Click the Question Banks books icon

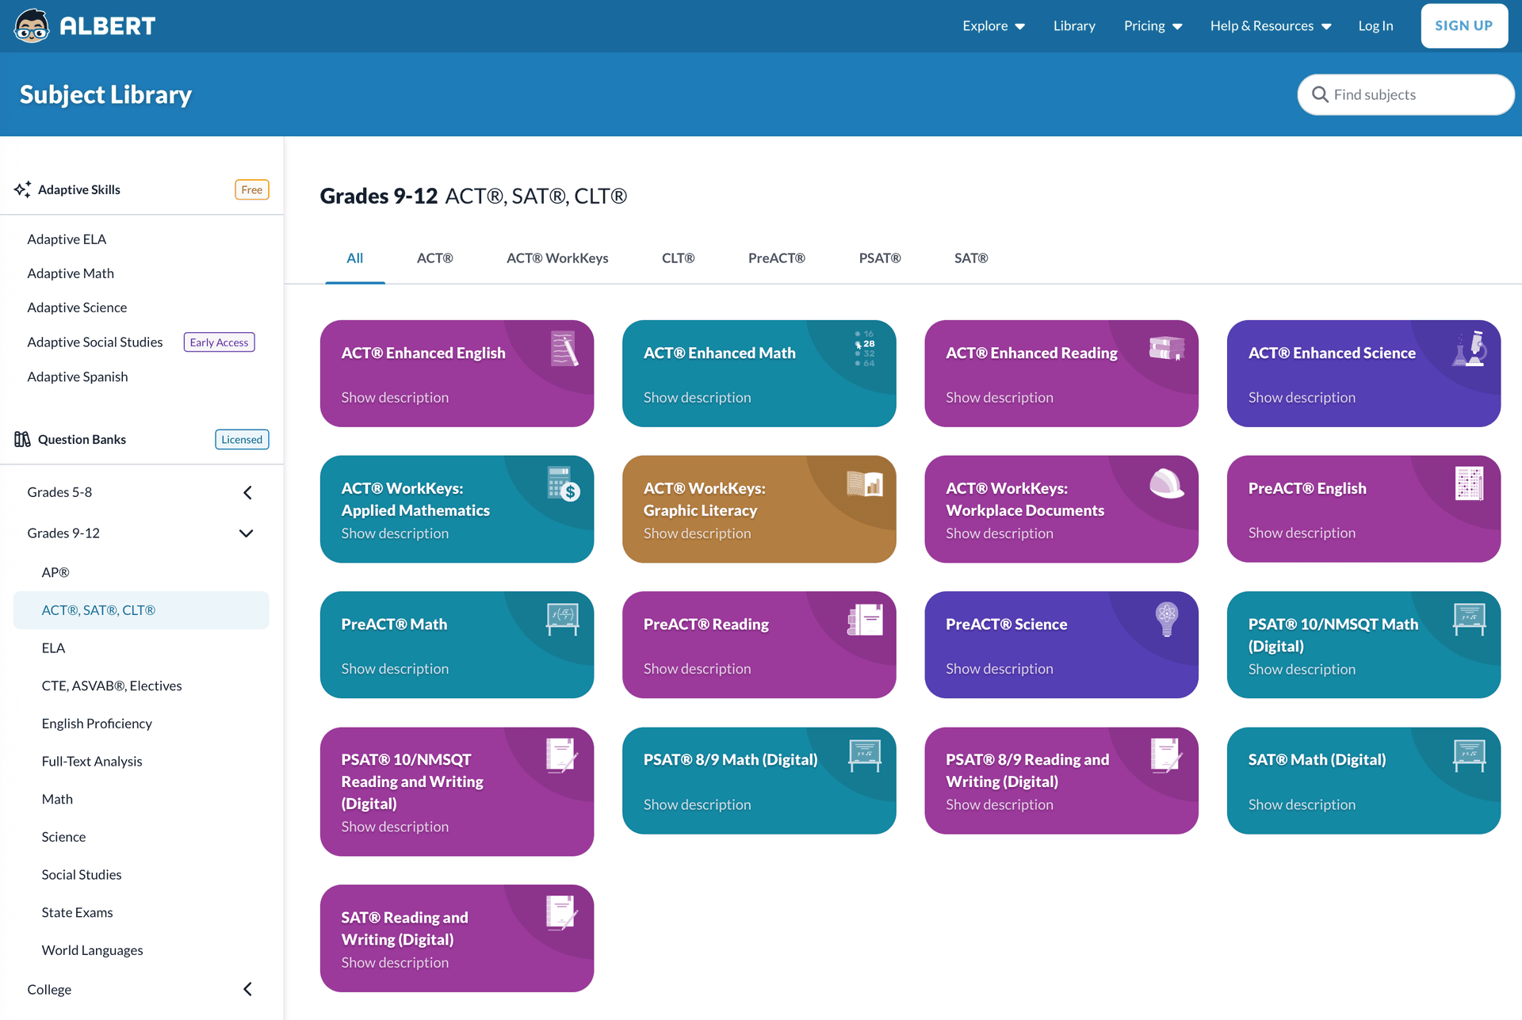[x=22, y=439]
